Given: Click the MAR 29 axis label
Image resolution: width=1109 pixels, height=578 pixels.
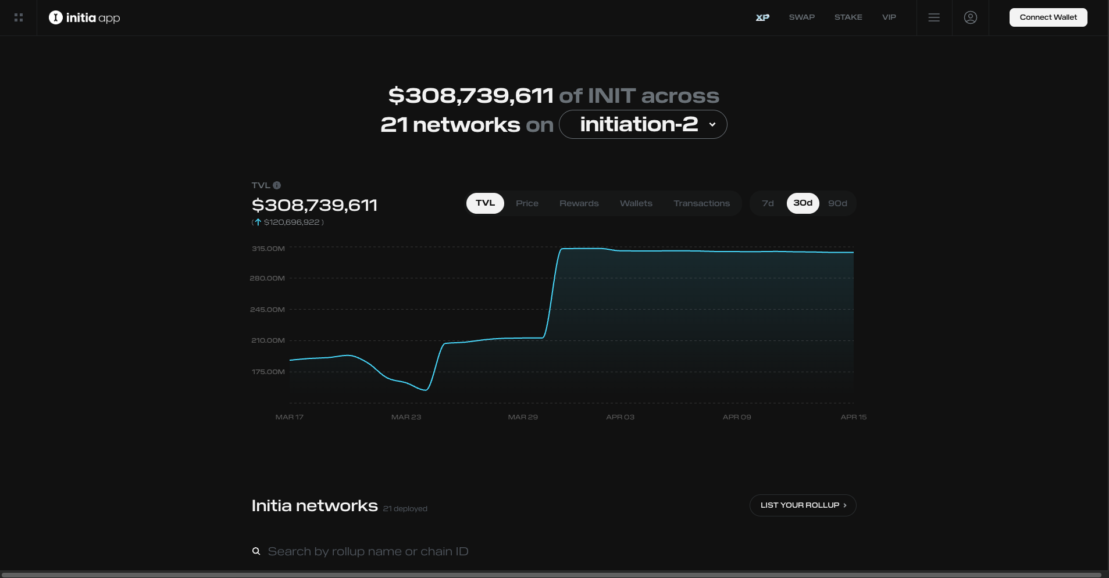Looking at the screenshot, I should (523, 417).
